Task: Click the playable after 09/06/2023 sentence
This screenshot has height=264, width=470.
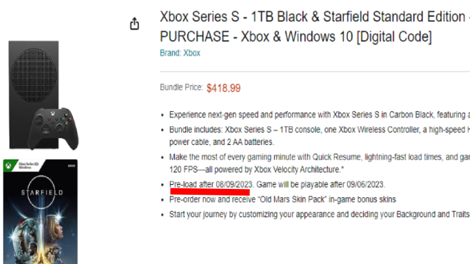Action: coord(321,184)
